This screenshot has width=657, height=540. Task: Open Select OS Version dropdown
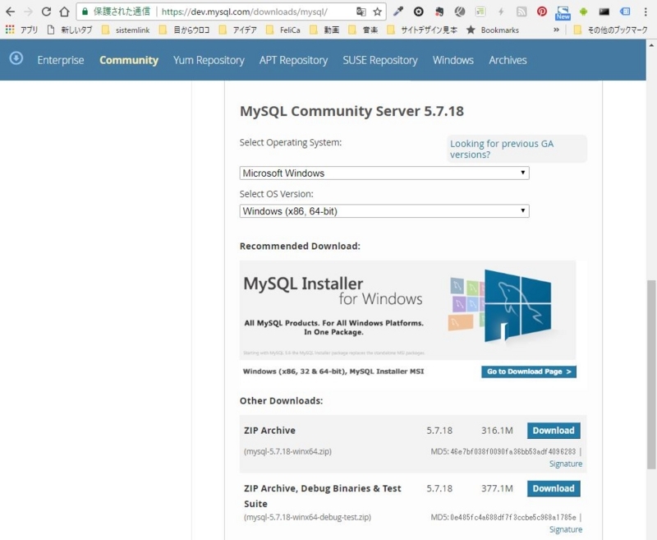[384, 211]
